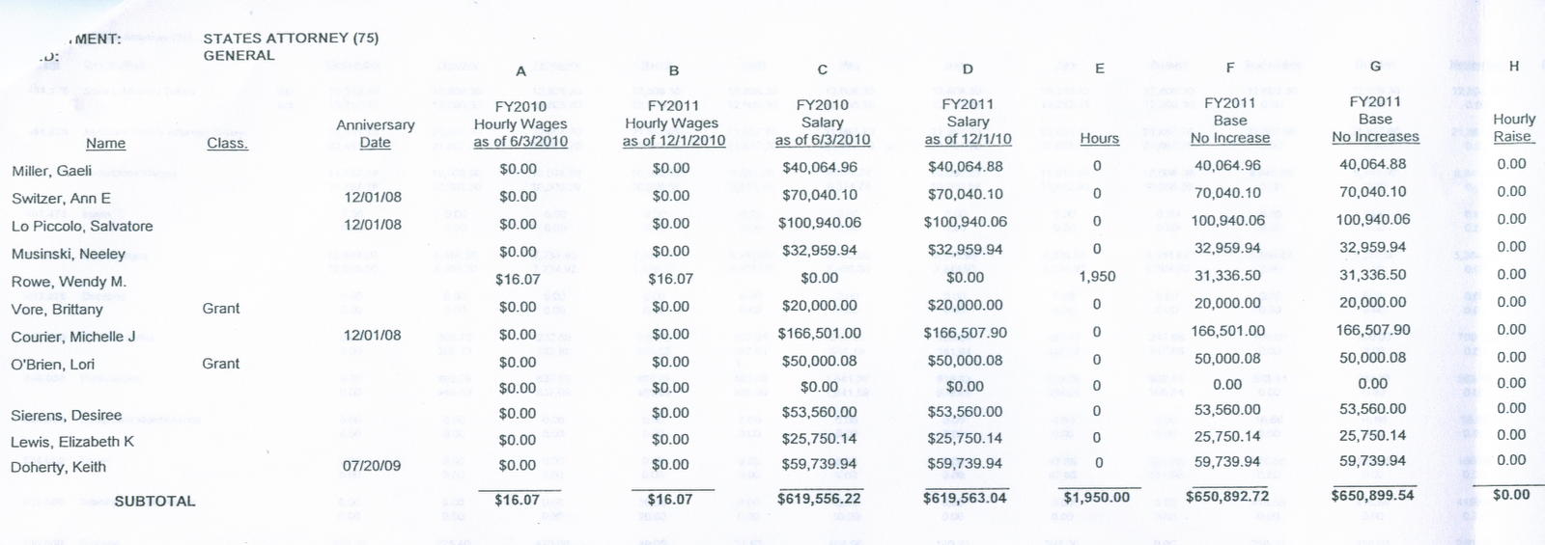
Task: Click the name Sierens, Desiree
Action: [x=66, y=415]
